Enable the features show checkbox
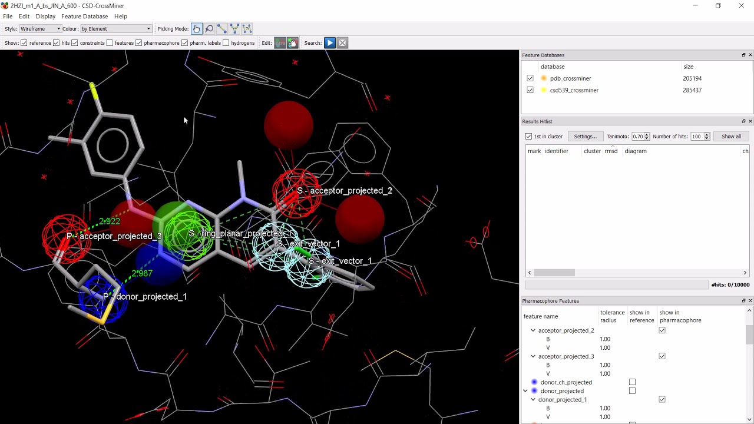The height and width of the screenshot is (424, 754). [x=110, y=43]
